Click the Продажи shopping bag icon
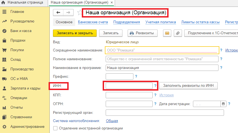238x133 pixels. pos(4,41)
